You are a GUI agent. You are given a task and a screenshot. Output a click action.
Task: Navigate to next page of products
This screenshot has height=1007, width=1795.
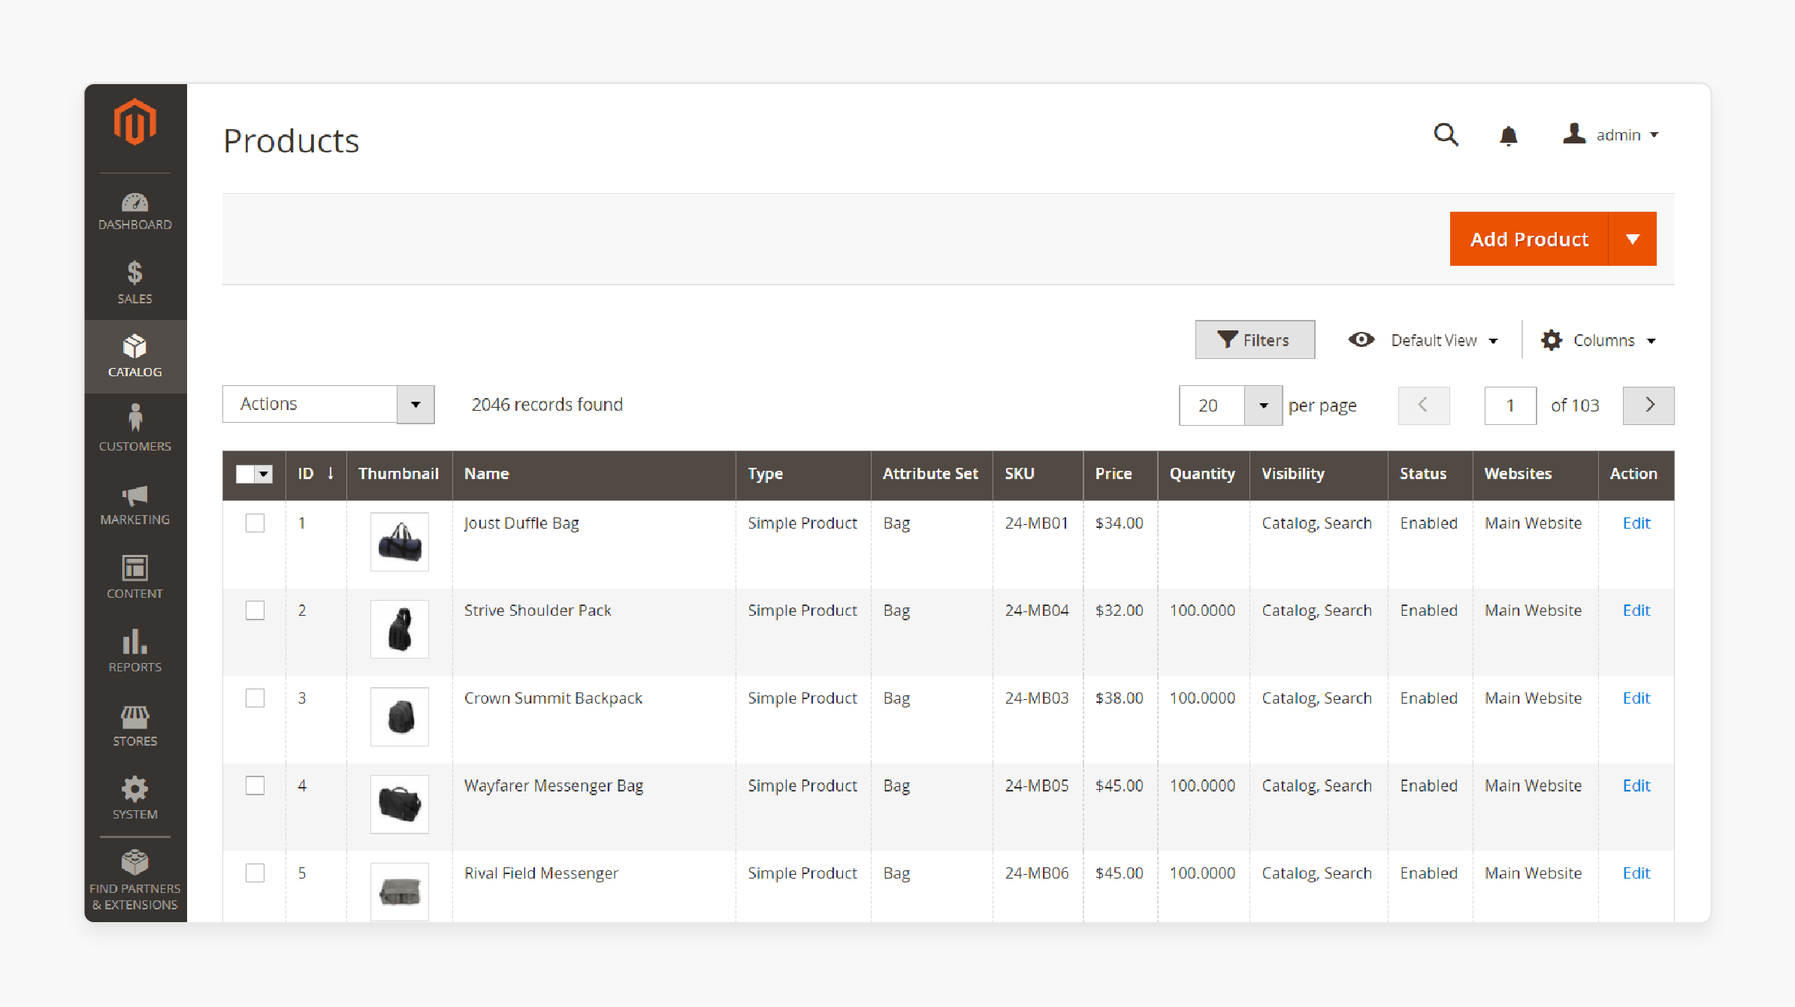pyautogui.click(x=1648, y=404)
